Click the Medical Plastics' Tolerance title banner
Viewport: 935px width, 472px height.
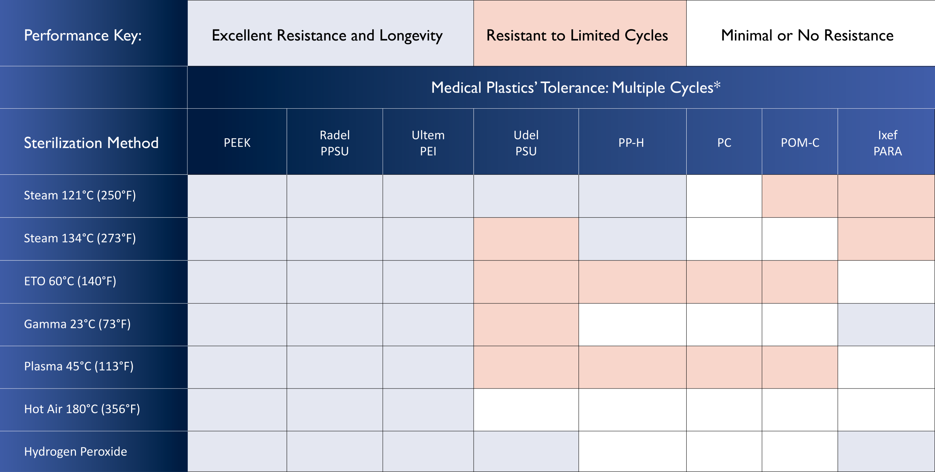click(576, 88)
